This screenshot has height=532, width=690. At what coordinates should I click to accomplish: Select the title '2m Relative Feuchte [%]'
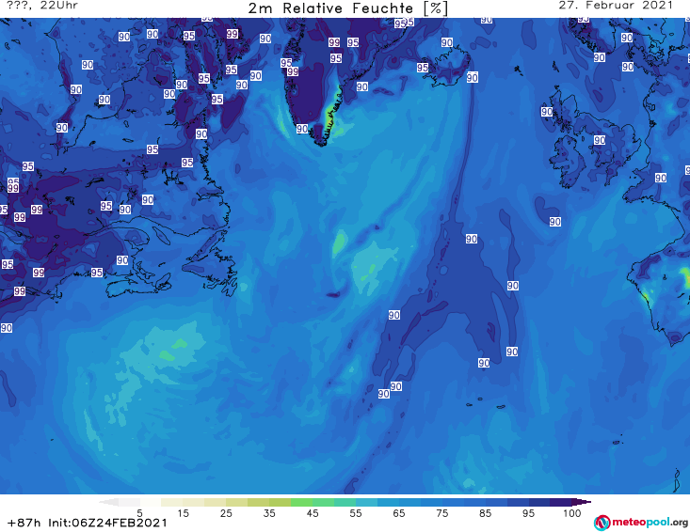click(347, 8)
